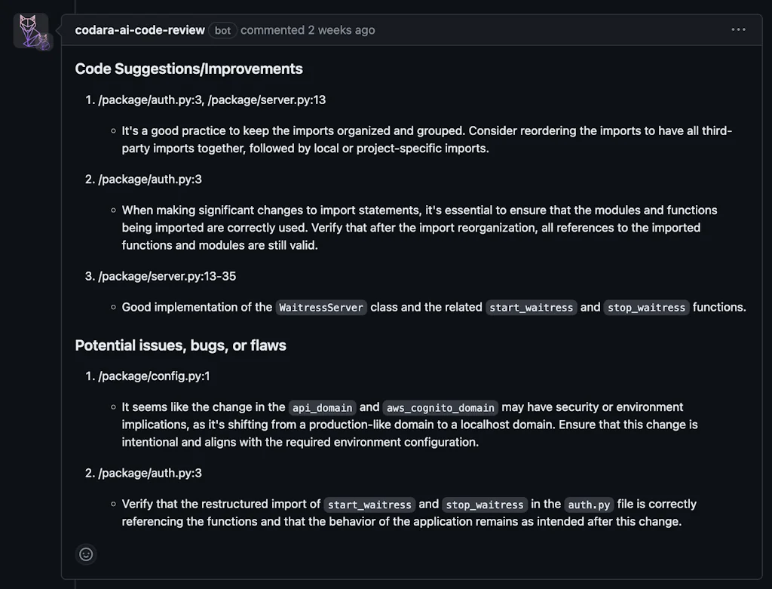Open emoji choices from the smiley button
Screen dimensions: 772x589
pyautogui.click(x=85, y=554)
